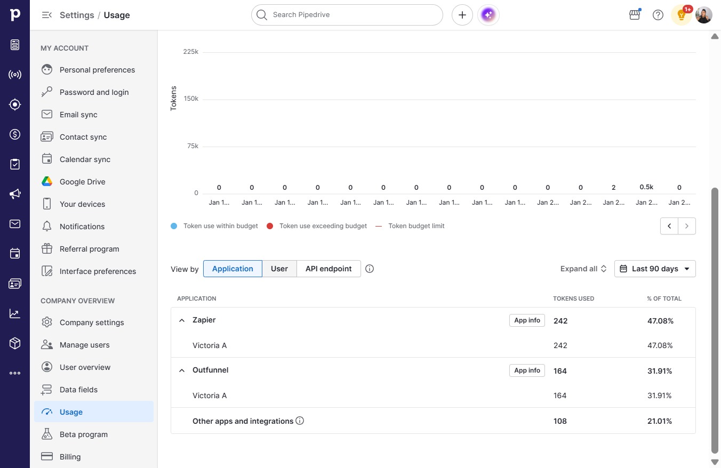
Task: Open Insights chart icon in left rail
Action: coord(15,313)
